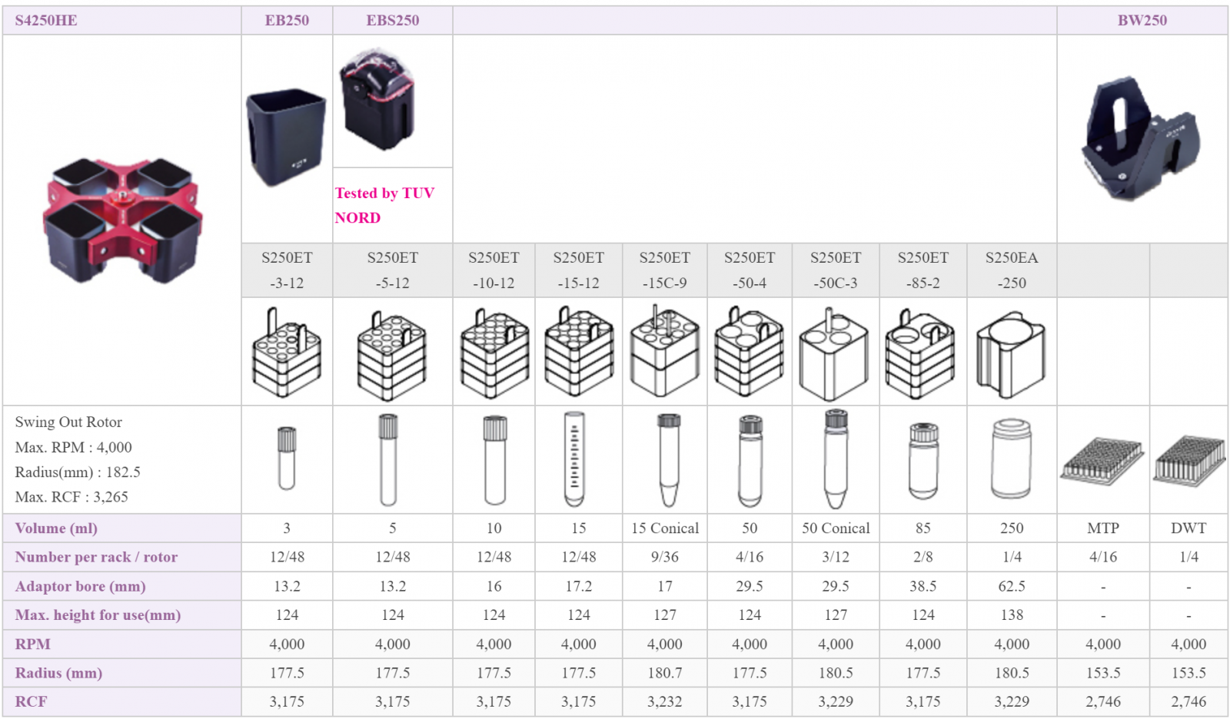Click the 85 ml bottle drawing

(923, 461)
